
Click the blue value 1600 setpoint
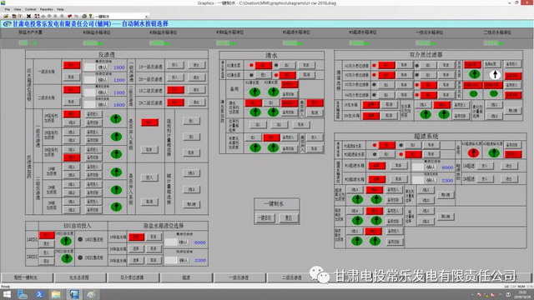[x=119, y=105]
